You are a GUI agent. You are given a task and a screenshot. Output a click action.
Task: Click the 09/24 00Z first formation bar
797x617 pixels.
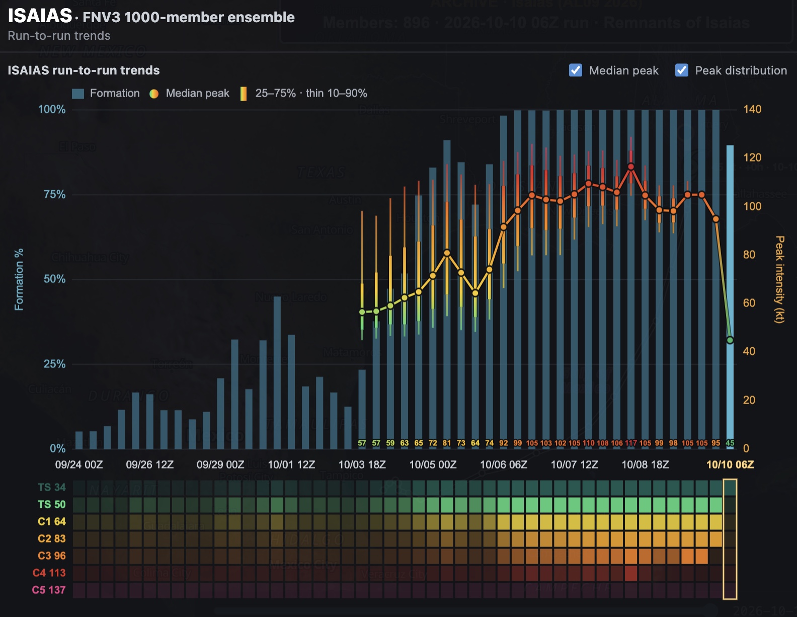pos(79,440)
